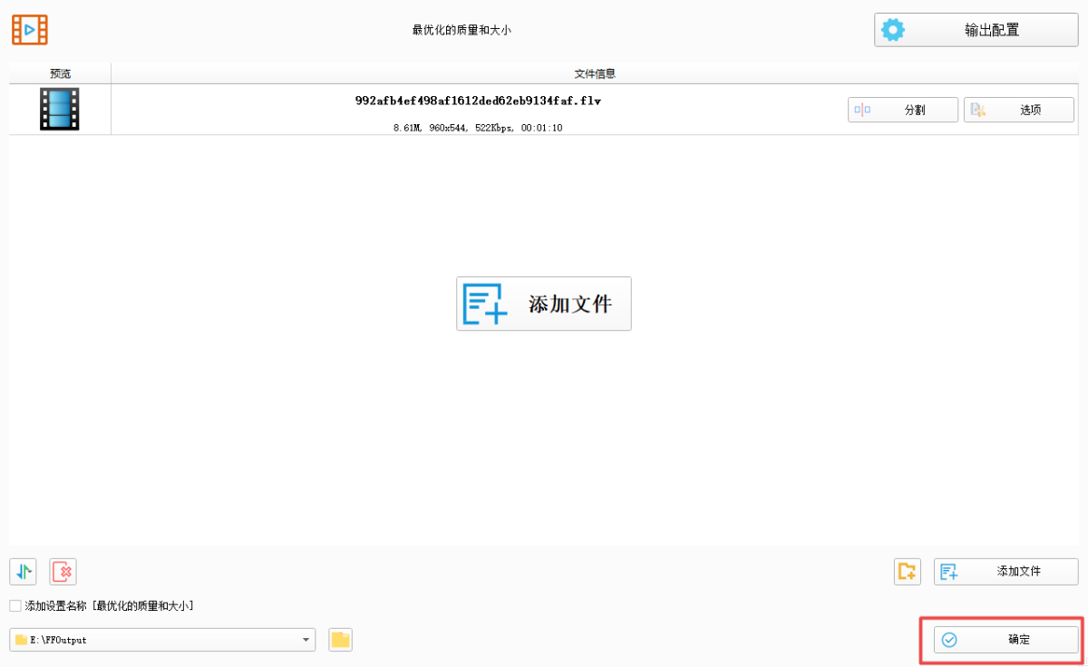Click the orange app logo icon
Screen dimensions: 1088x667
30,30
